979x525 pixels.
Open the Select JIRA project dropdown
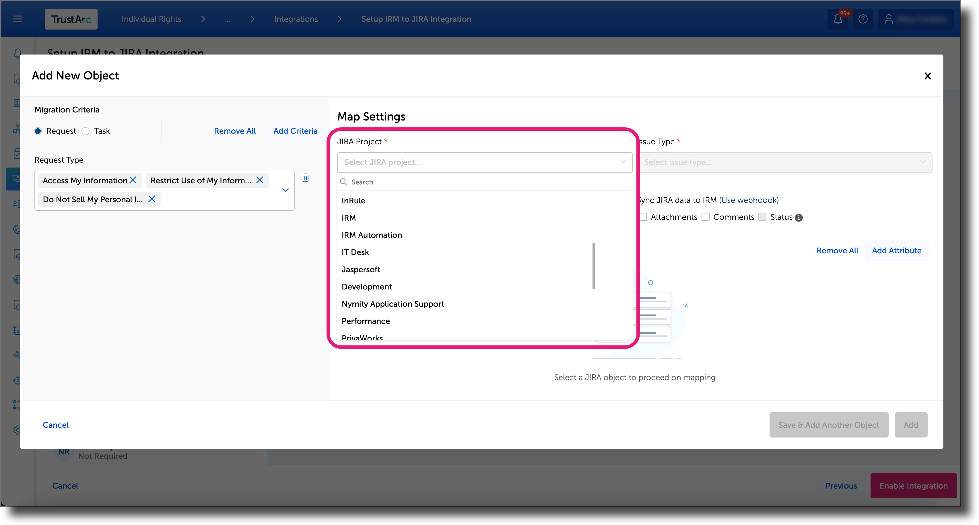point(484,162)
